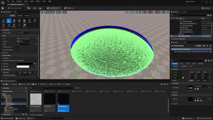The width and height of the screenshot is (213, 120).
Task: Select Movable mobility option
Action: coord(205,81)
